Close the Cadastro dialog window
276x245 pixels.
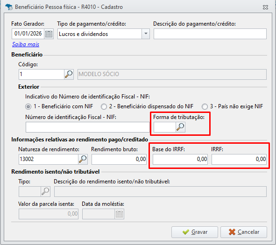pos(265,7)
